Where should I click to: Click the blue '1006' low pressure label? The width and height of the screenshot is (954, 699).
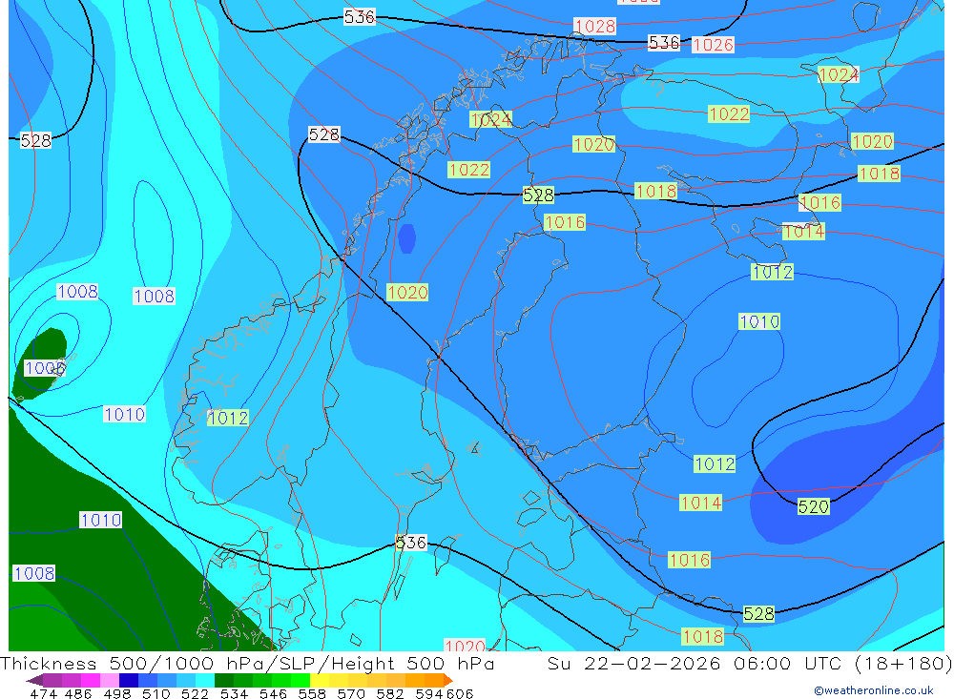pyautogui.click(x=45, y=368)
